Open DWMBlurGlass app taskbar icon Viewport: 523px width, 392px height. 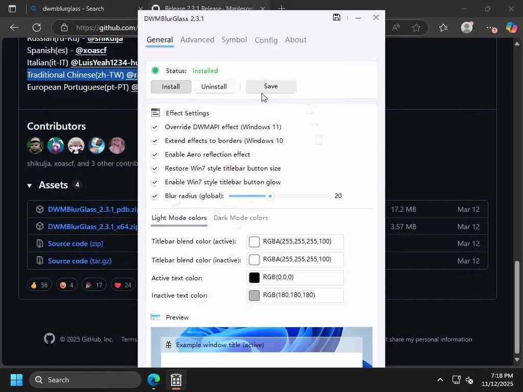pos(176,380)
